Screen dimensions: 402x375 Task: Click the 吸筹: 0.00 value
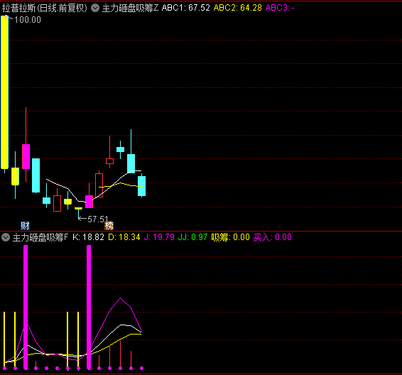point(231,237)
